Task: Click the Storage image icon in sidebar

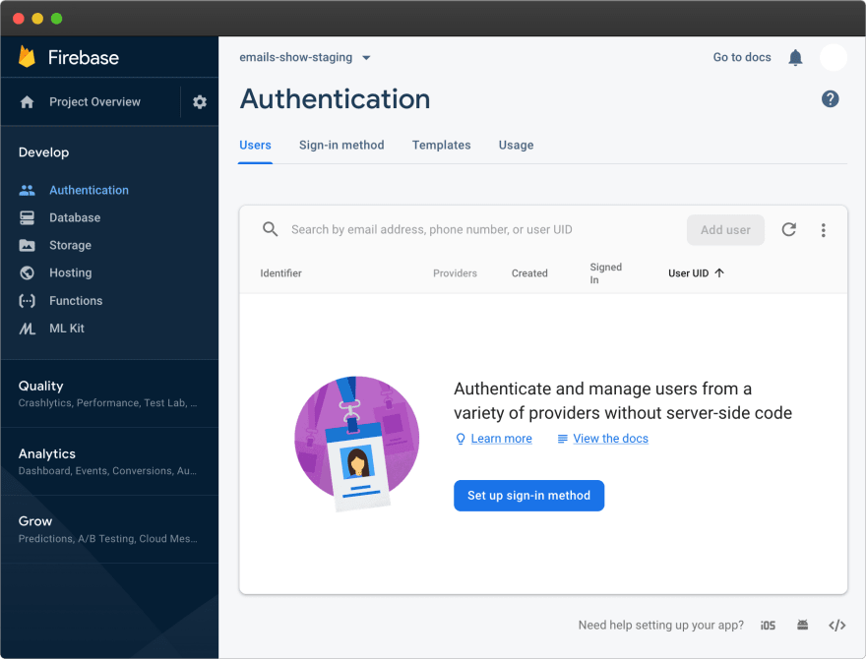Action: tap(28, 245)
